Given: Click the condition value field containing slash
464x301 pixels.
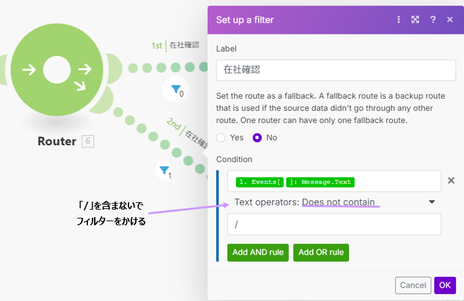Looking at the screenshot, I should point(334,224).
